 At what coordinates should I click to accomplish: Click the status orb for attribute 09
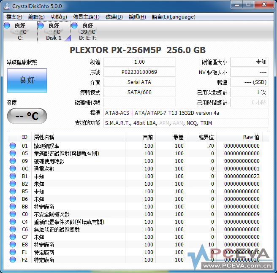click(x=13, y=161)
